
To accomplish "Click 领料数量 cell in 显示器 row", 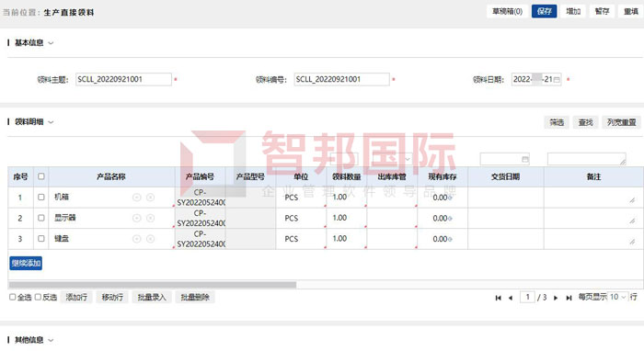I will click(x=347, y=218).
